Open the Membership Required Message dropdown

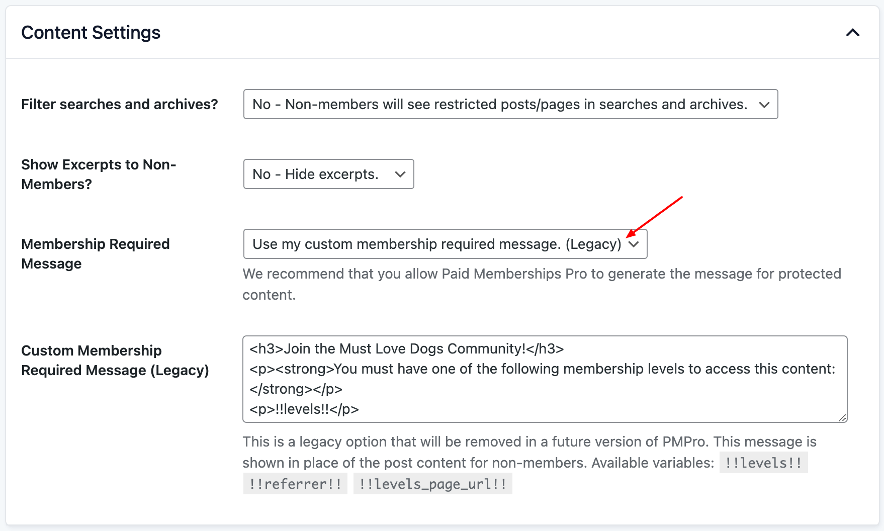[436, 244]
